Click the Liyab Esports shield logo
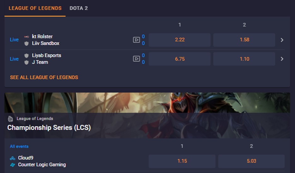The height and width of the screenshot is (173, 295). pos(26,56)
